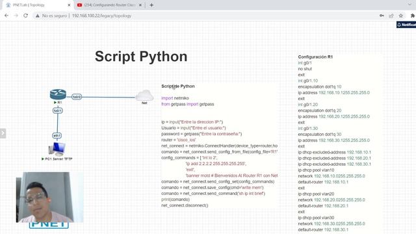The image size is (416, 234).
Task: Open the saved passwords key icon
Action: click(x=382, y=16)
